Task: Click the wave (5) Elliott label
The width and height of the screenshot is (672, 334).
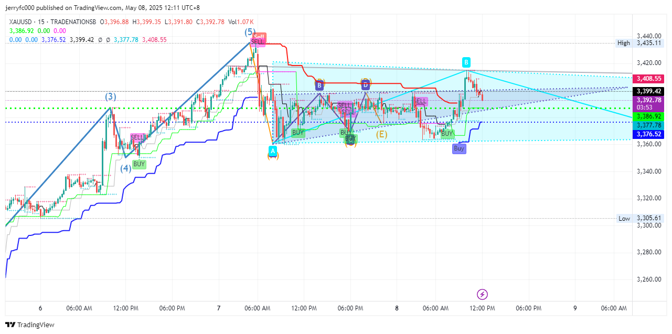Action: (250, 32)
